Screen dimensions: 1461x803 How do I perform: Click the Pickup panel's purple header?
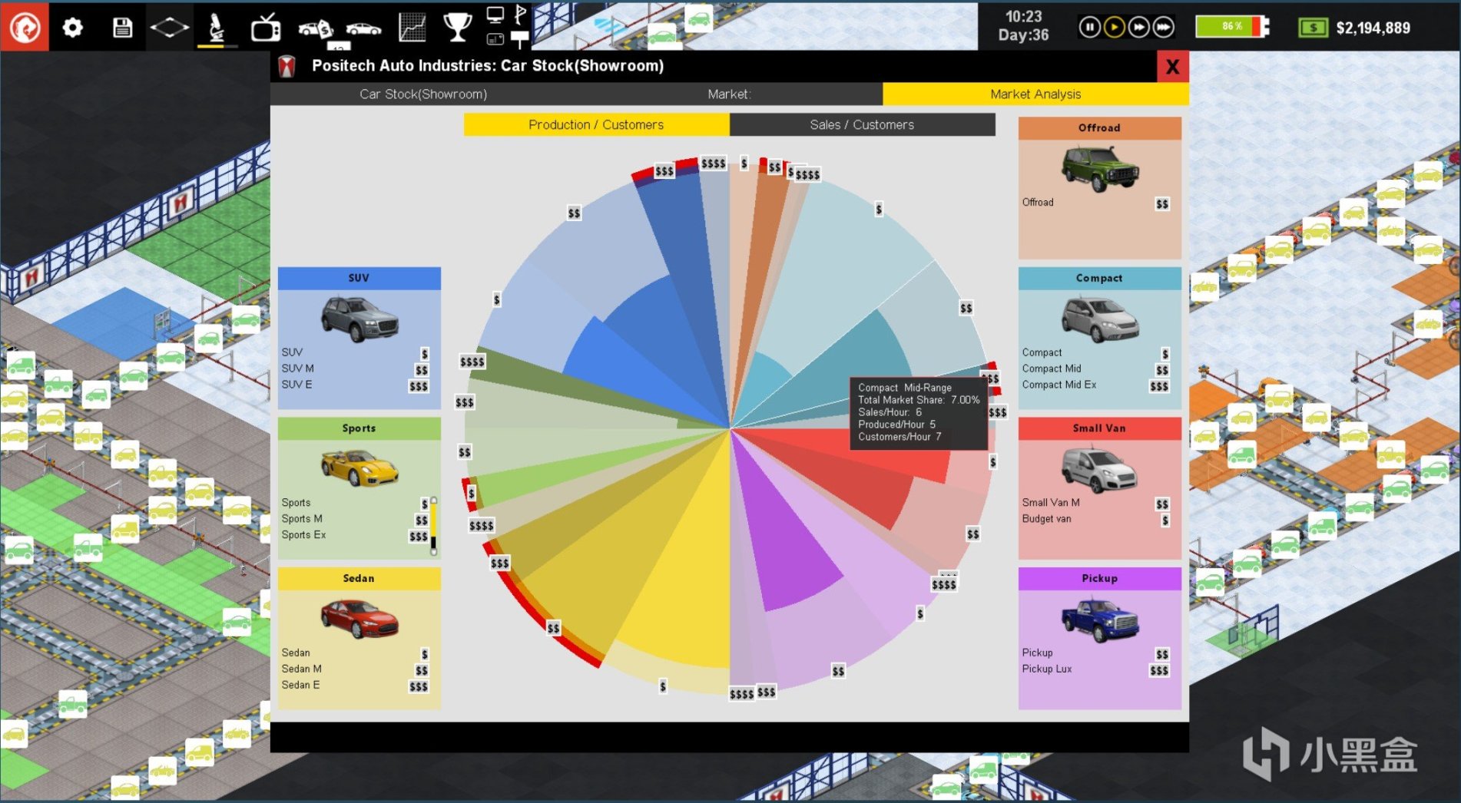(x=1100, y=578)
